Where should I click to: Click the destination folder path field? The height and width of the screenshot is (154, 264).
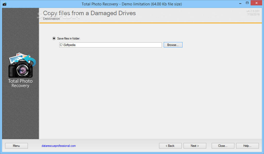(x=110, y=45)
